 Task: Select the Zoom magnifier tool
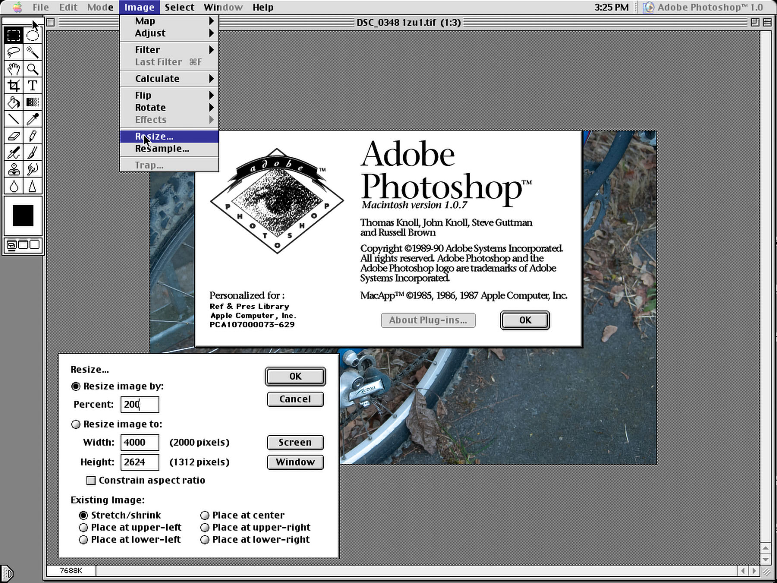click(32, 69)
